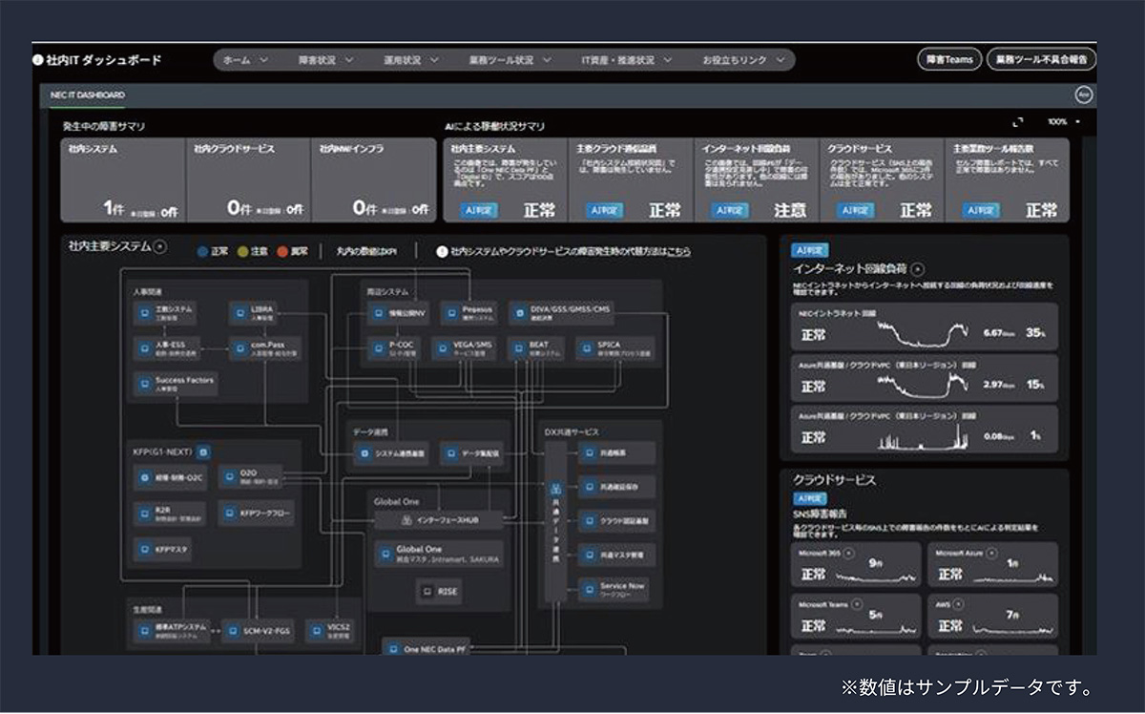Open the Microsoft 365 status card

pos(857,568)
